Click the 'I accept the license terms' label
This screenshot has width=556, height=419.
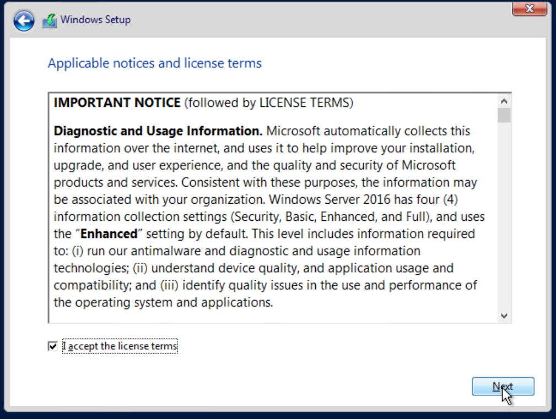point(120,346)
